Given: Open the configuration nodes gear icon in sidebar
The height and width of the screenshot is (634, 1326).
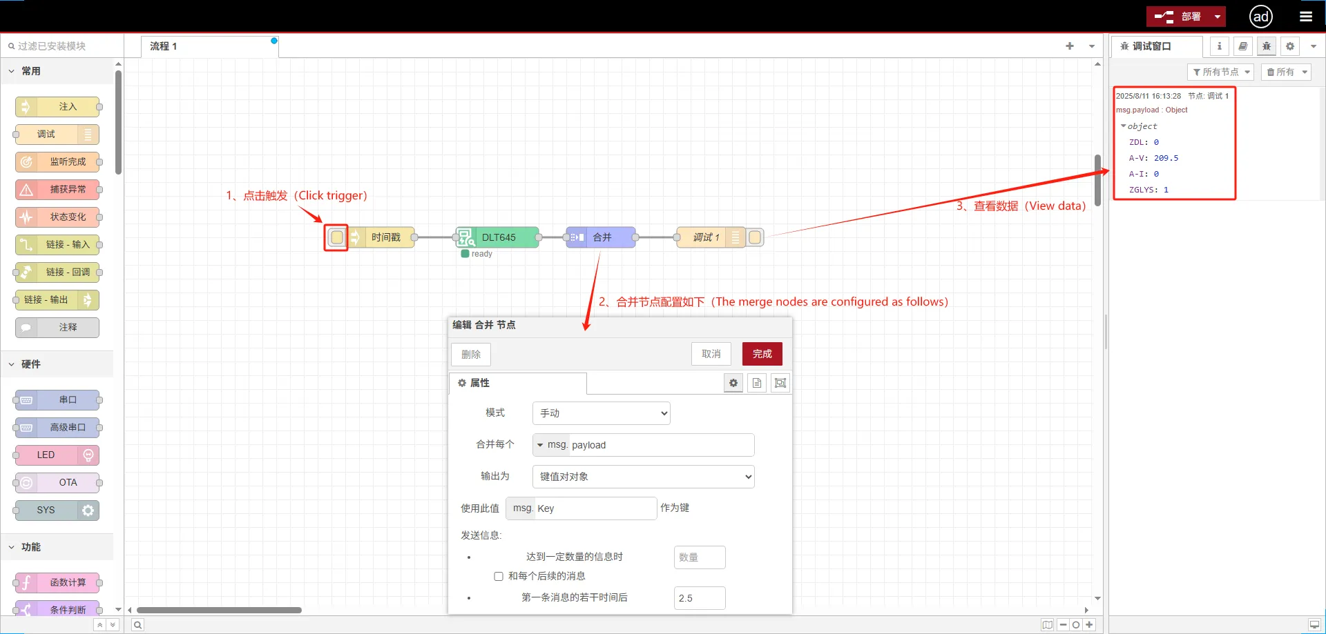Looking at the screenshot, I should click(1289, 46).
